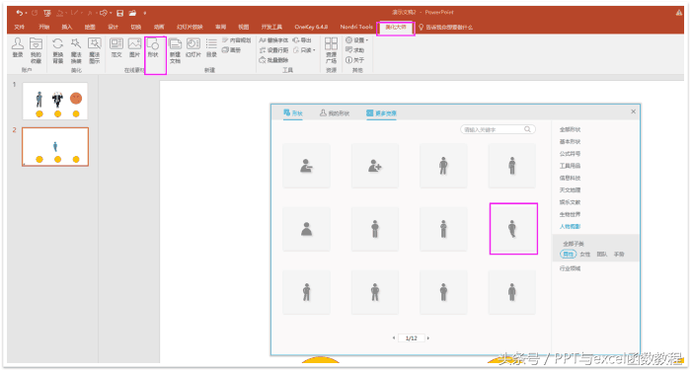Select slide 1 thumbnail
The height and width of the screenshot is (371, 691).
[x=55, y=101]
